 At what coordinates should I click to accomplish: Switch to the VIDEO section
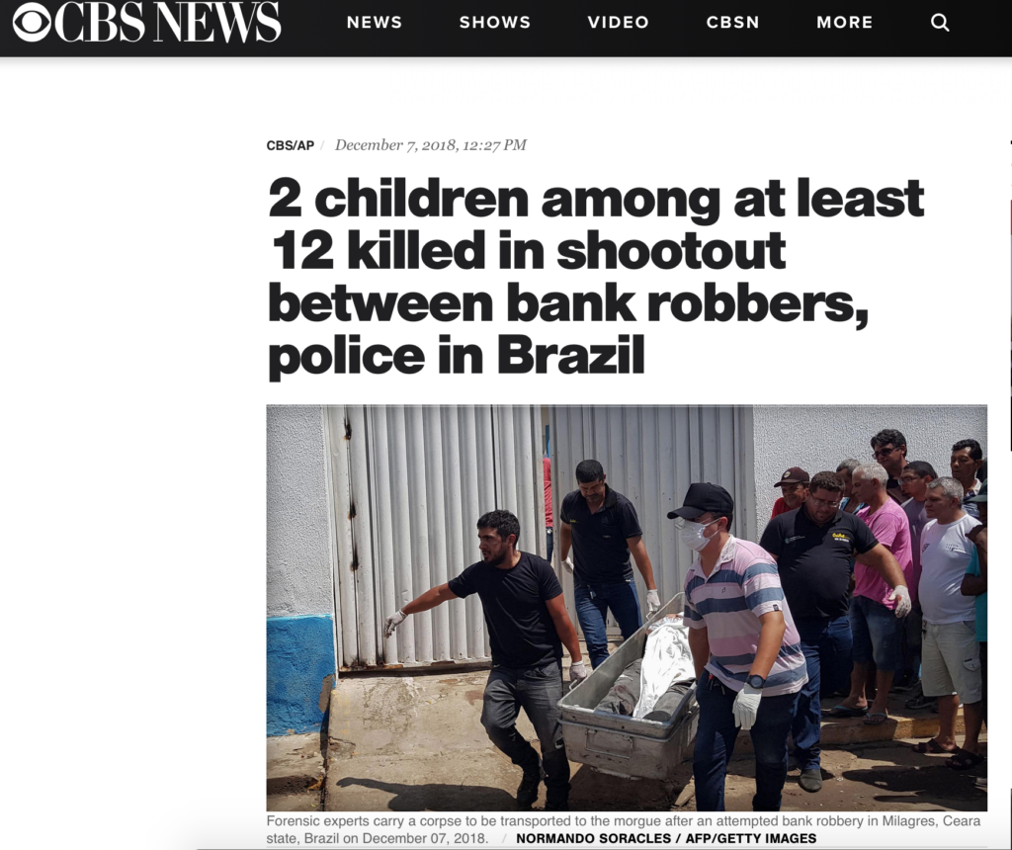pyautogui.click(x=619, y=22)
